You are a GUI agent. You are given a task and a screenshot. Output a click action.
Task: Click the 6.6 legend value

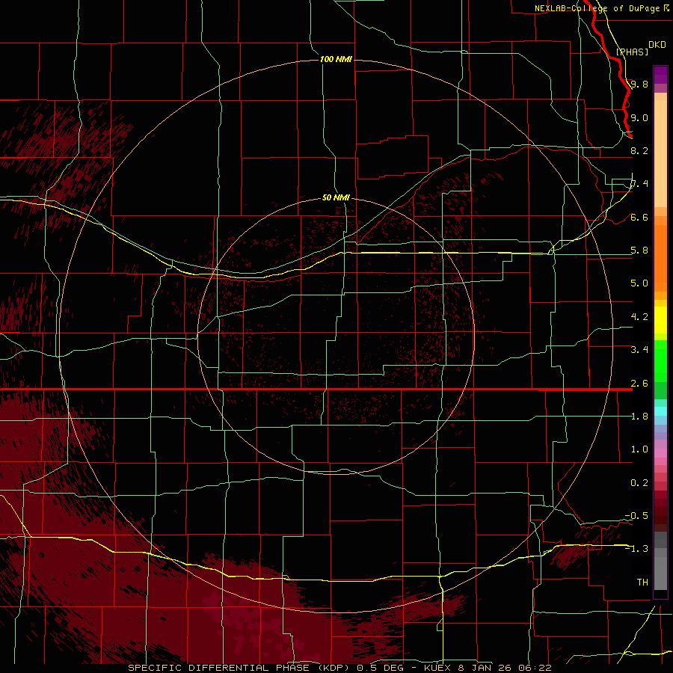[x=639, y=217]
